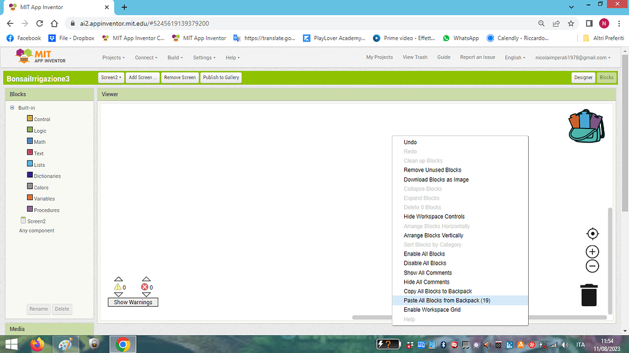Enable Workspace Grid from the menu
This screenshot has width=629, height=353.
click(x=431, y=309)
